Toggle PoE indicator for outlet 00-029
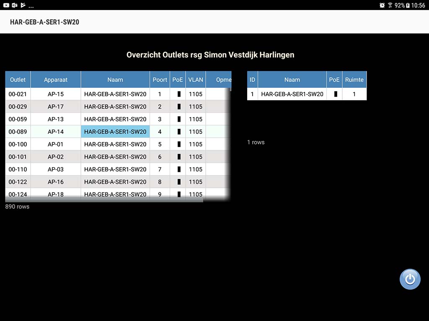429x321 pixels. point(179,107)
